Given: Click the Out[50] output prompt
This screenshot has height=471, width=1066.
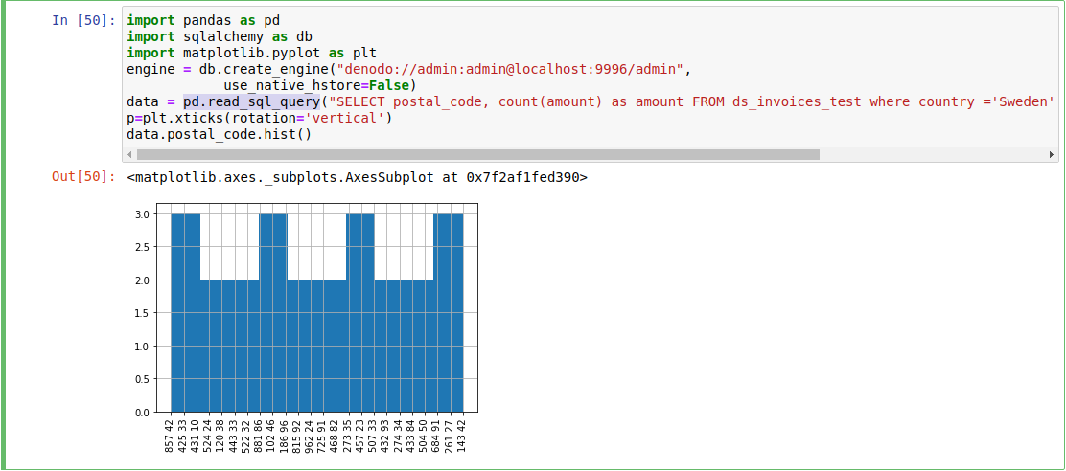Looking at the screenshot, I should (84, 177).
